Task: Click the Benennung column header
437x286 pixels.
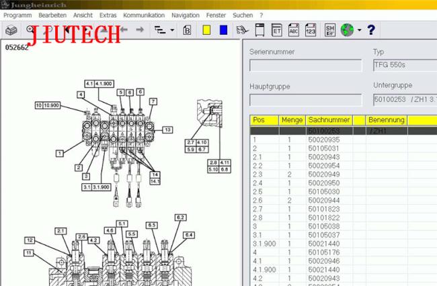Action: (387, 120)
